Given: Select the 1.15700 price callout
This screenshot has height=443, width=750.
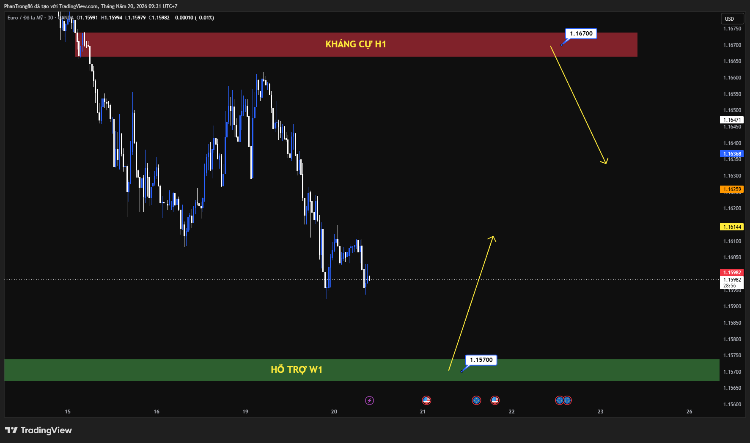Looking at the screenshot, I should click(481, 360).
